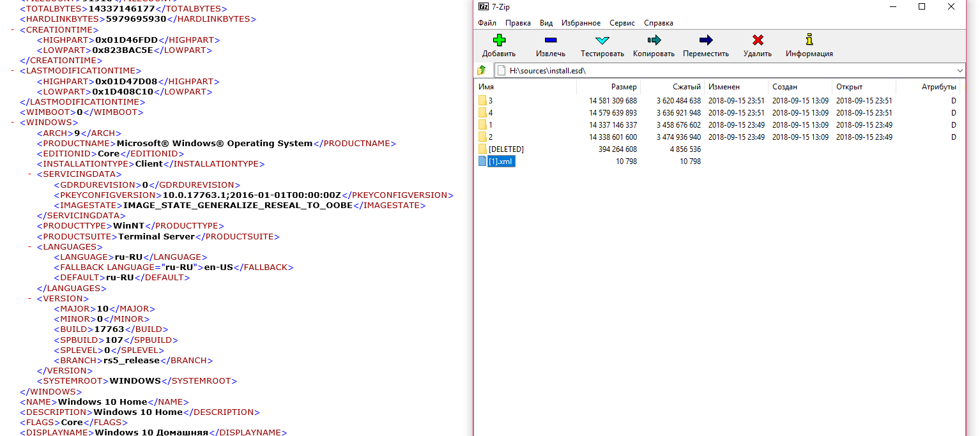The width and height of the screenshot is (980, 436).
Task: Click the Тестировать (Test) toolbar icon
Action: pyautogui.click(x=602, y=40)
